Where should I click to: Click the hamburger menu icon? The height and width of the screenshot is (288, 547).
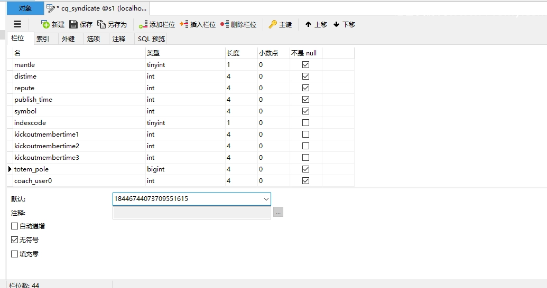point(17,24)
